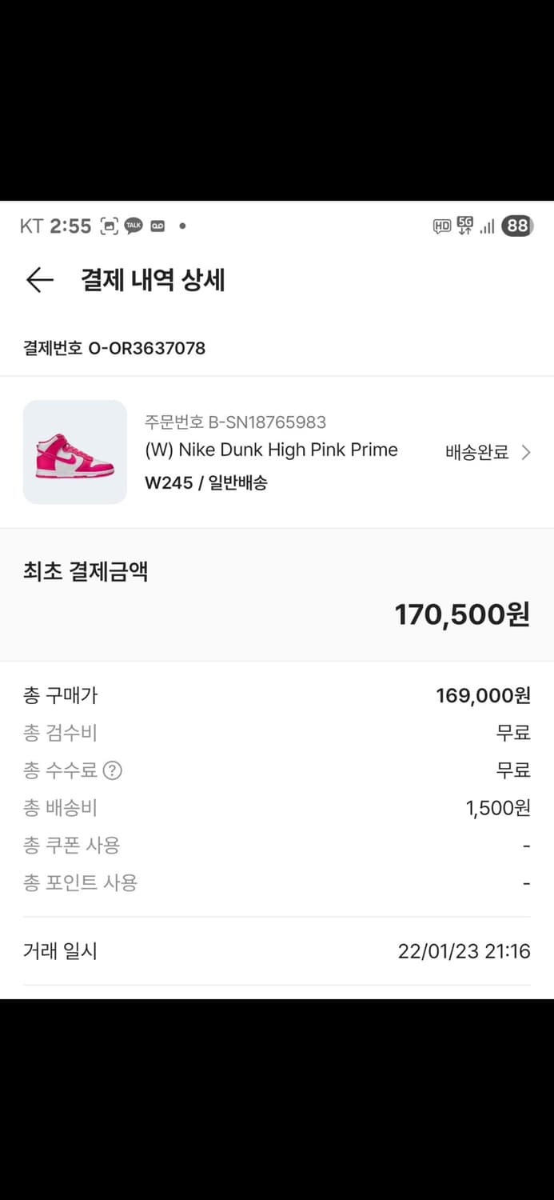Tap the 5G network icon in status bar
Screen dimensions: 554x1200
(462, 226)
